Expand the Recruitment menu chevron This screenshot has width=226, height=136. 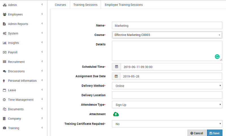42,61
